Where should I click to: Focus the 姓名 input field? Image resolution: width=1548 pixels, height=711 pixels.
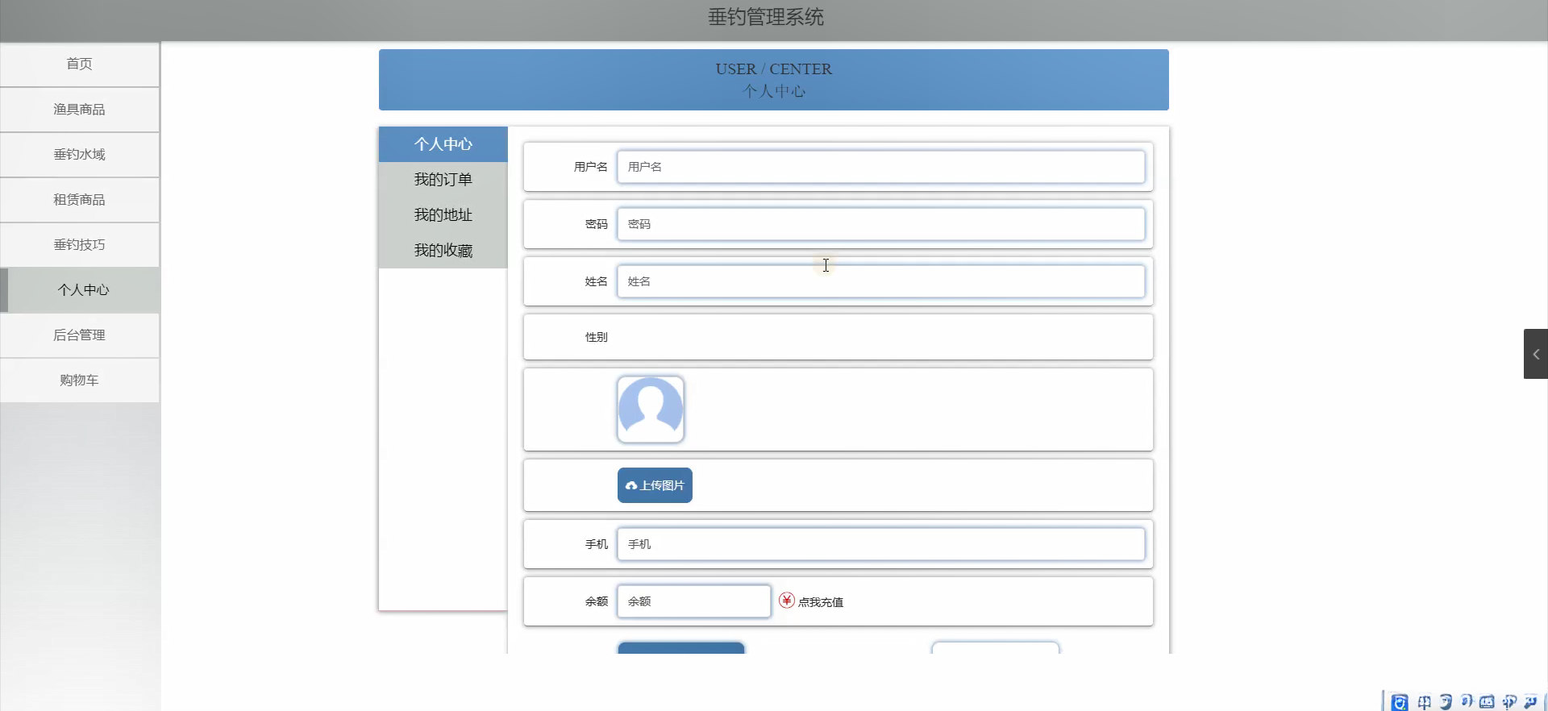[881, 281]
